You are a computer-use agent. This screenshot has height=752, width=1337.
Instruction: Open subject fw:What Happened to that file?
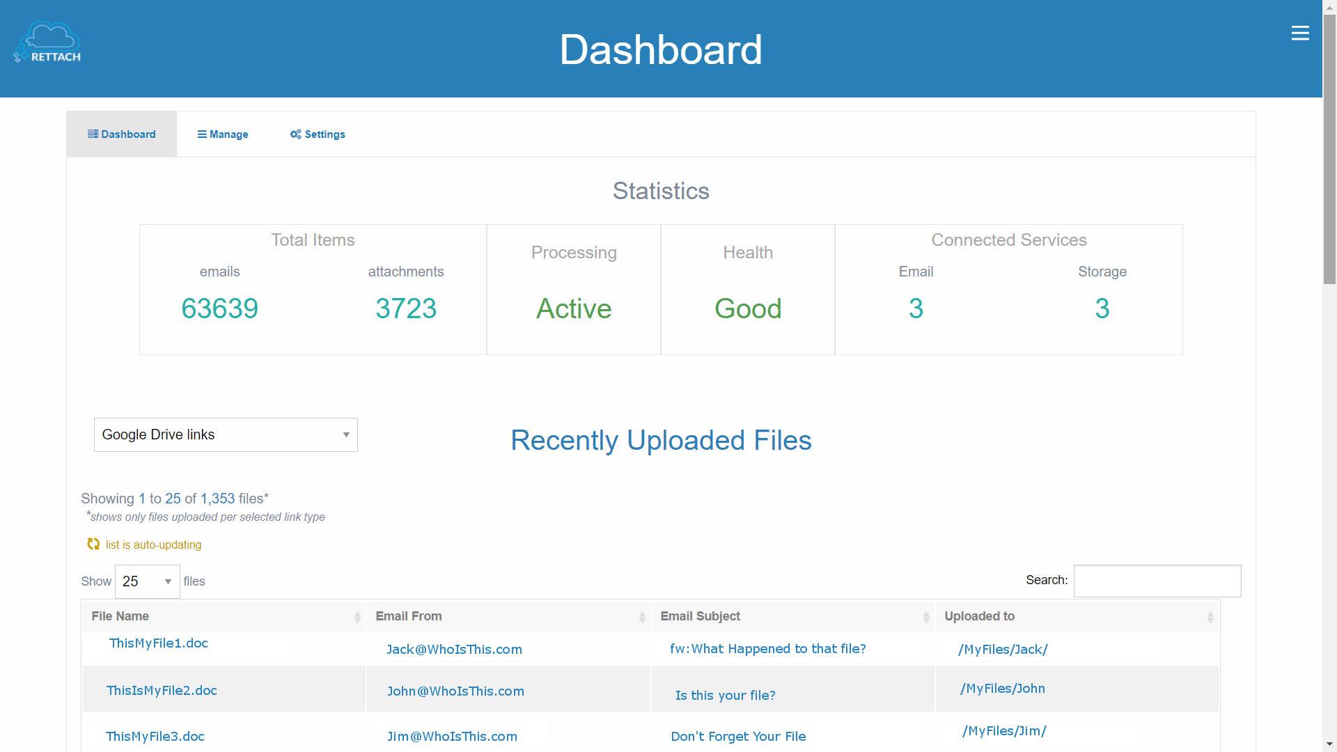pyautogui.click(x=768, y=648)
